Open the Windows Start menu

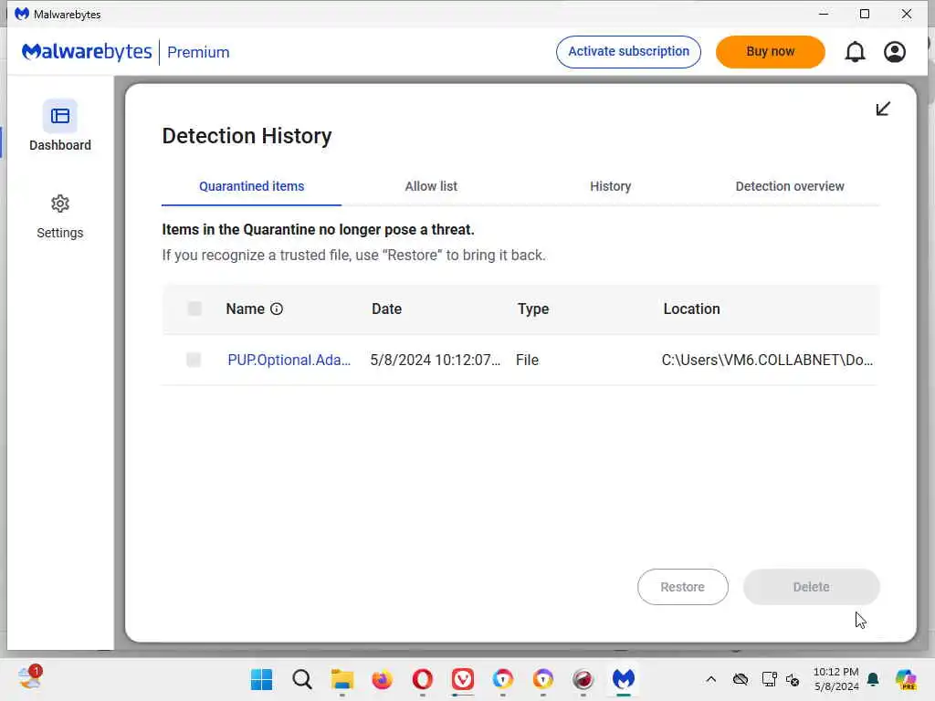pyautogui.click(x=261, y=679)
